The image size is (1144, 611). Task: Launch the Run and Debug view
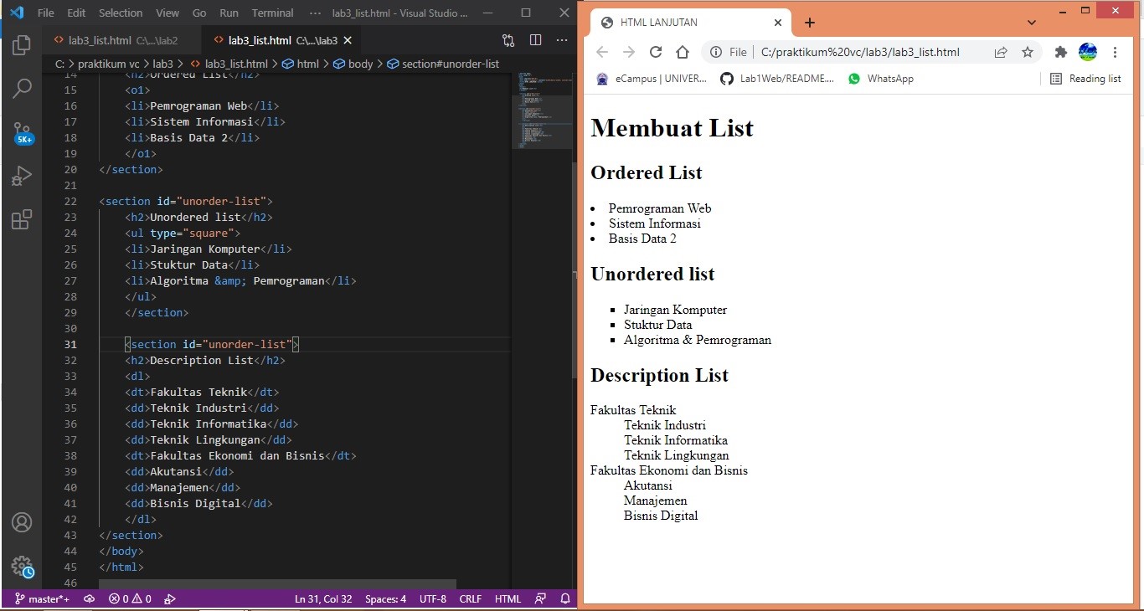pos(21,176)
